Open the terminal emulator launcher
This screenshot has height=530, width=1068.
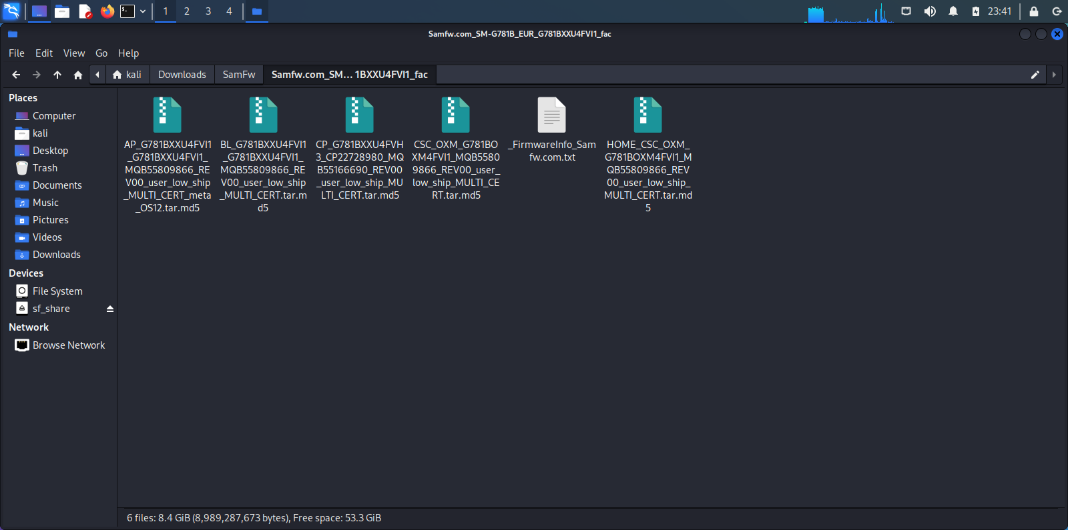(127, 11)
